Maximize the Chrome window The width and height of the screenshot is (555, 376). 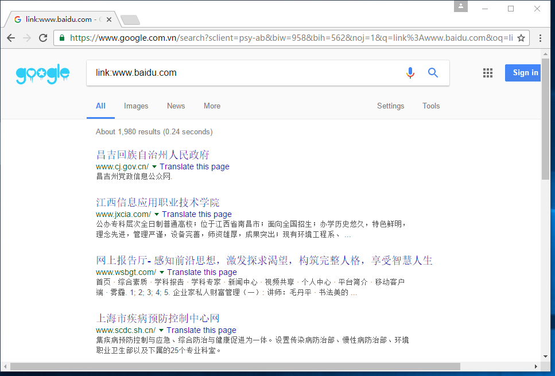[x=511, y=9]
